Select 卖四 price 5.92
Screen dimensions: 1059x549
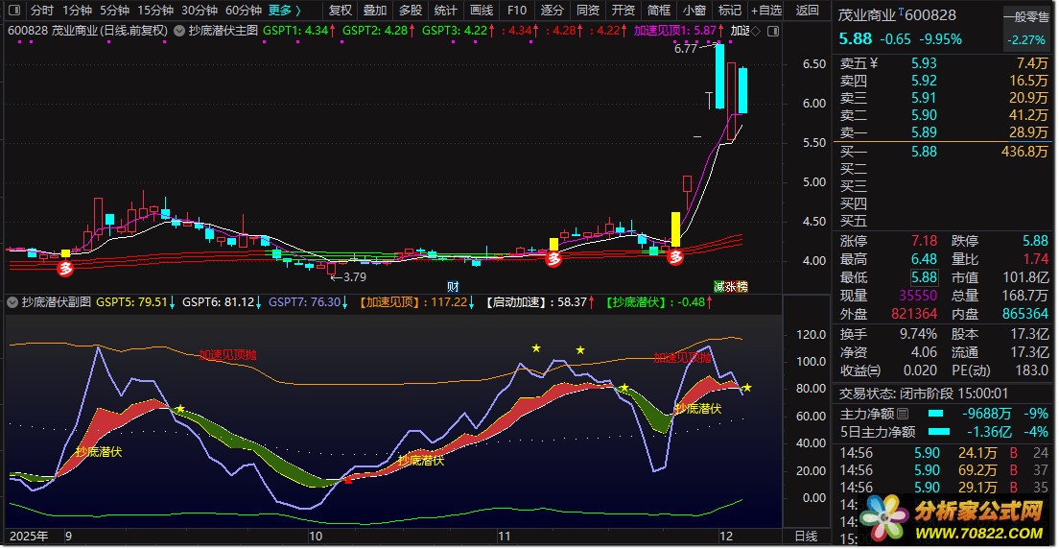pos(923,82)
